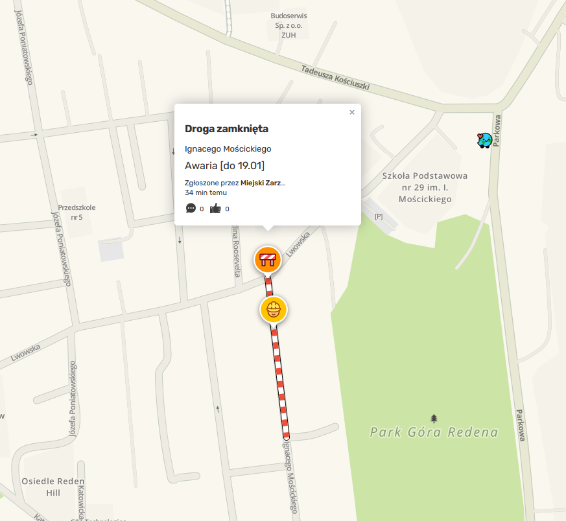Click the Awaria [do 19.01] description text
The image size is (566, 521).
(x=224, y=166)
